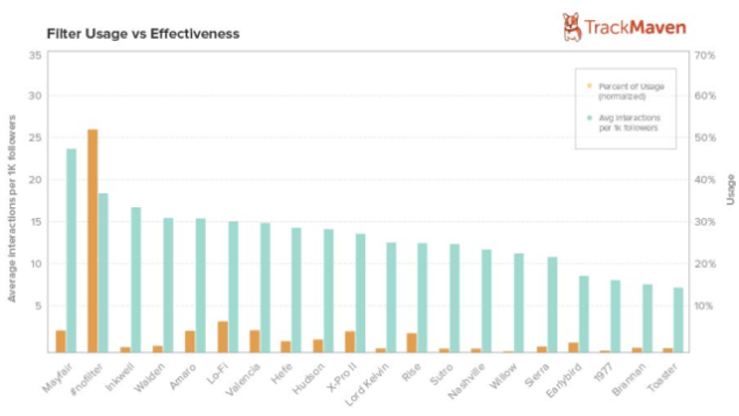This screenshot has height=416, width=739.
Task: Click the 70% right-axis tick label
Action: tap(703, 55)
